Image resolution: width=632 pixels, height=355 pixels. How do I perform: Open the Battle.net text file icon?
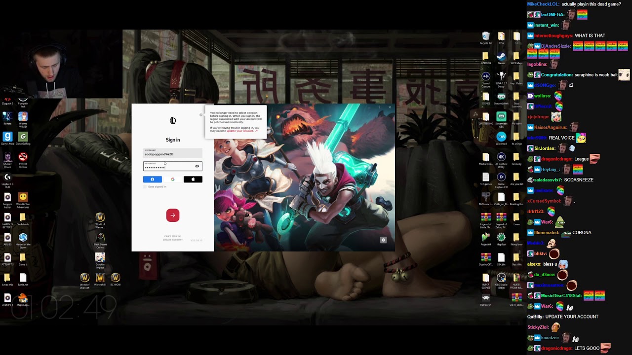coord(23,280)
